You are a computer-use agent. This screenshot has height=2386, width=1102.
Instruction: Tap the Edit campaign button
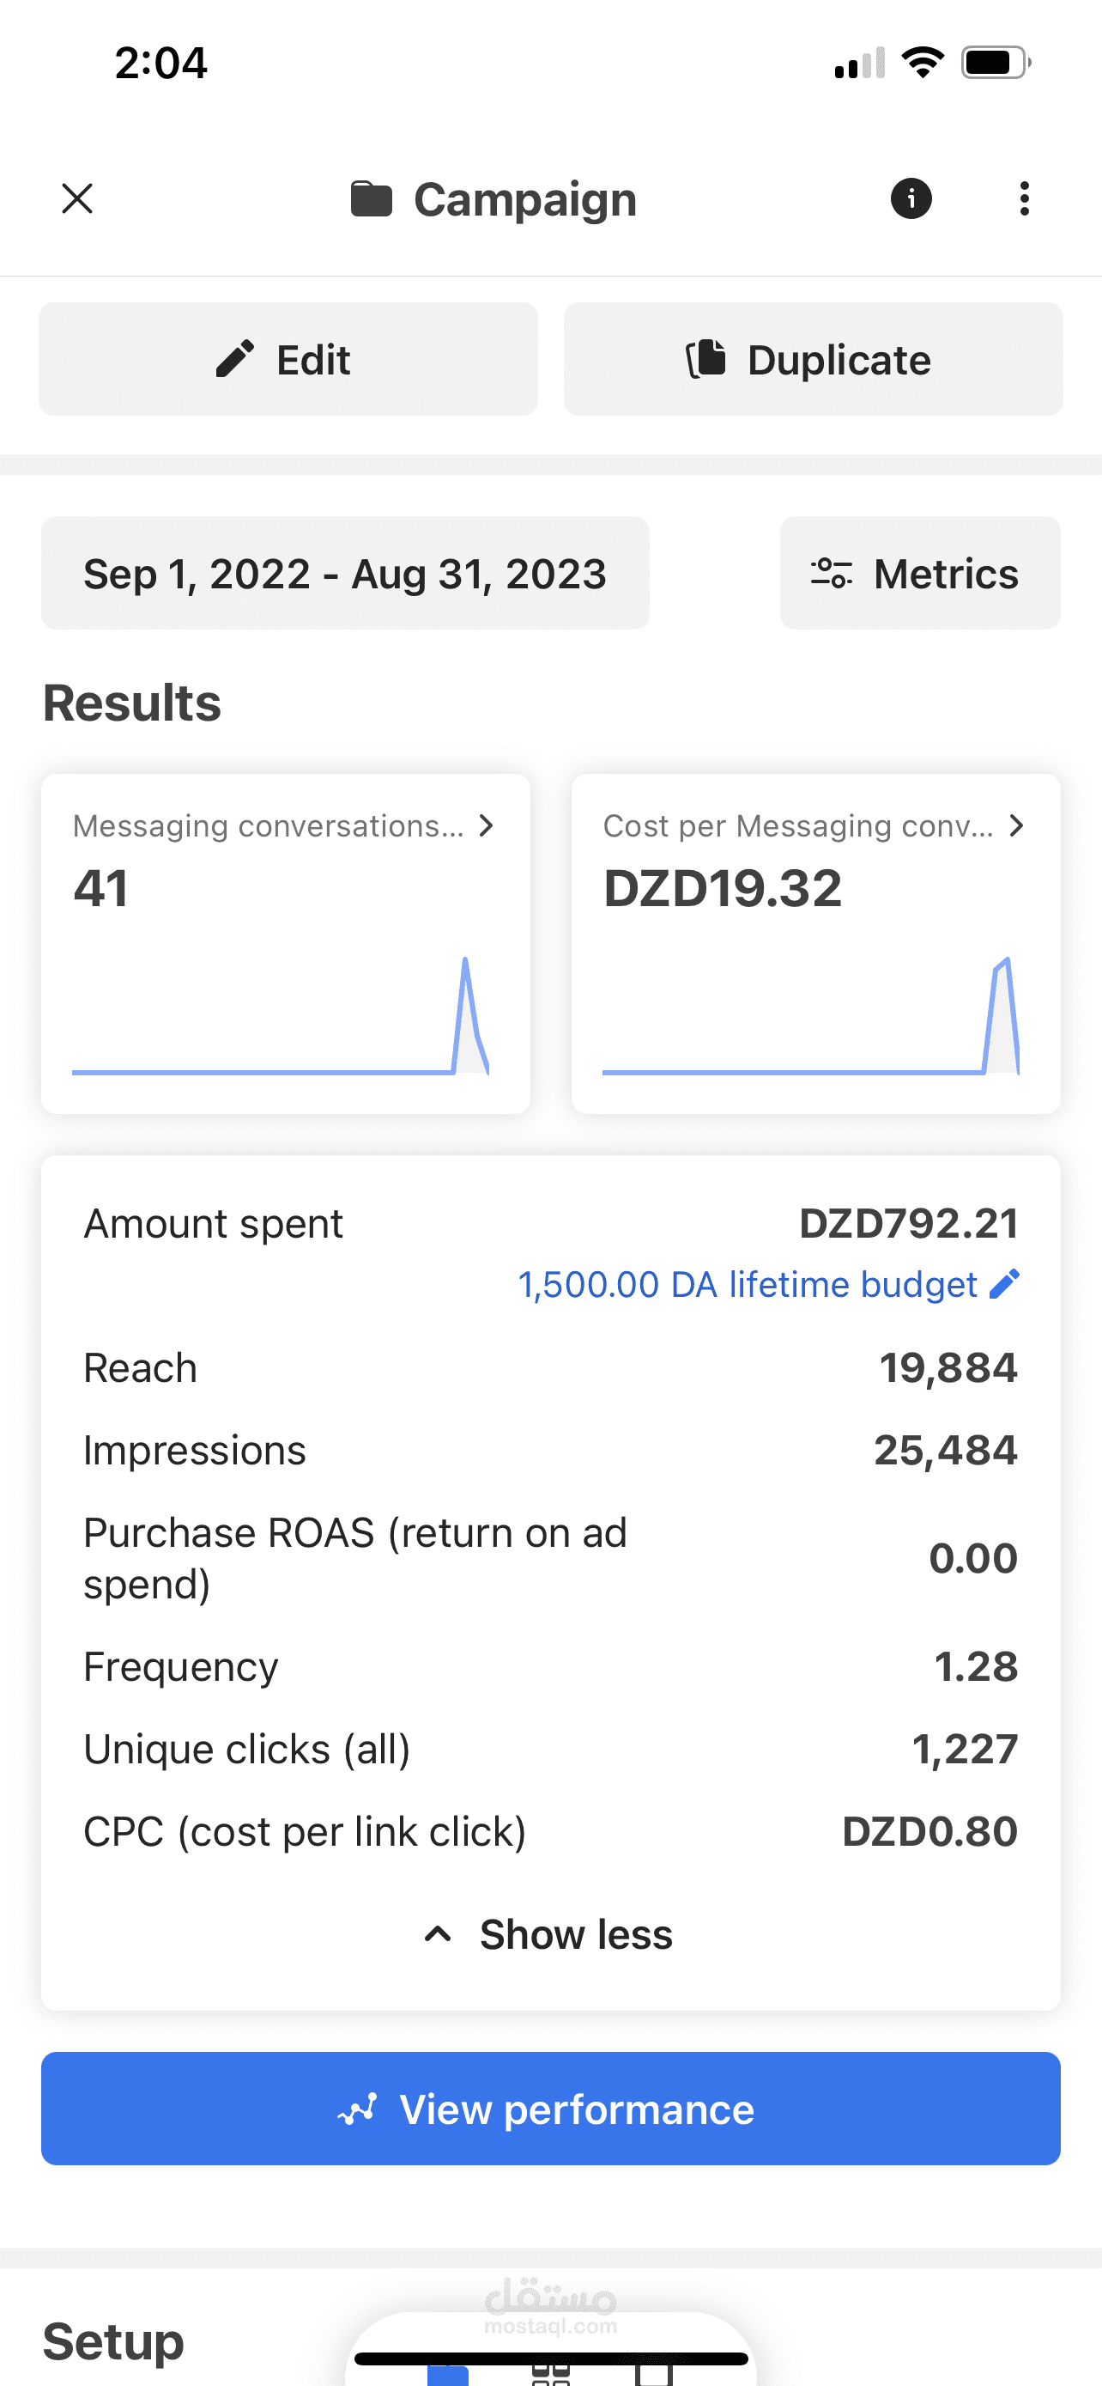(288, 359)
